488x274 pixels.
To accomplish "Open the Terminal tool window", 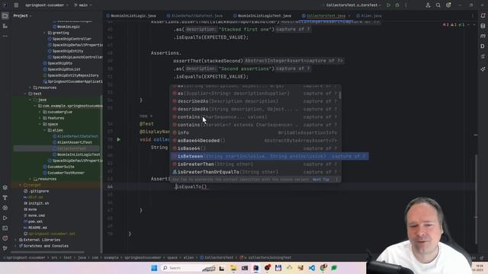I will tap(5, 228).
